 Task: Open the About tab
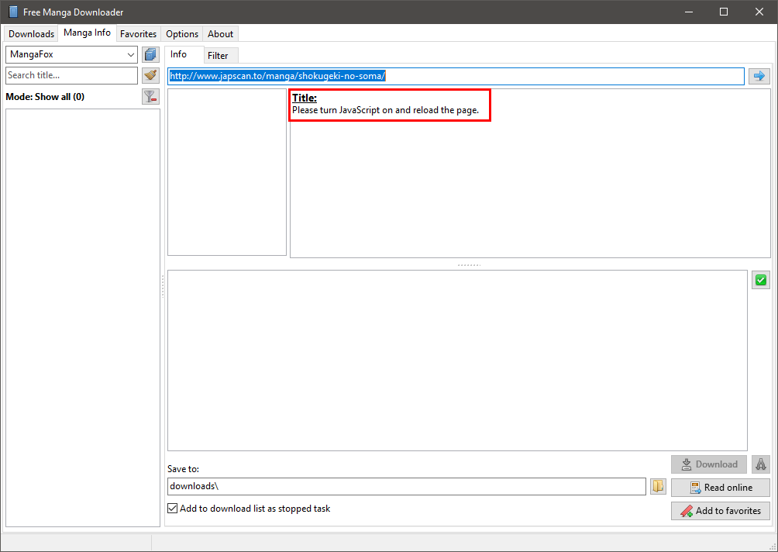[x=220, y=34]
